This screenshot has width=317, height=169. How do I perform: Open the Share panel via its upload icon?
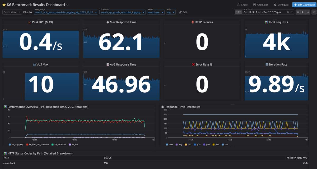[x=239, y=4]
